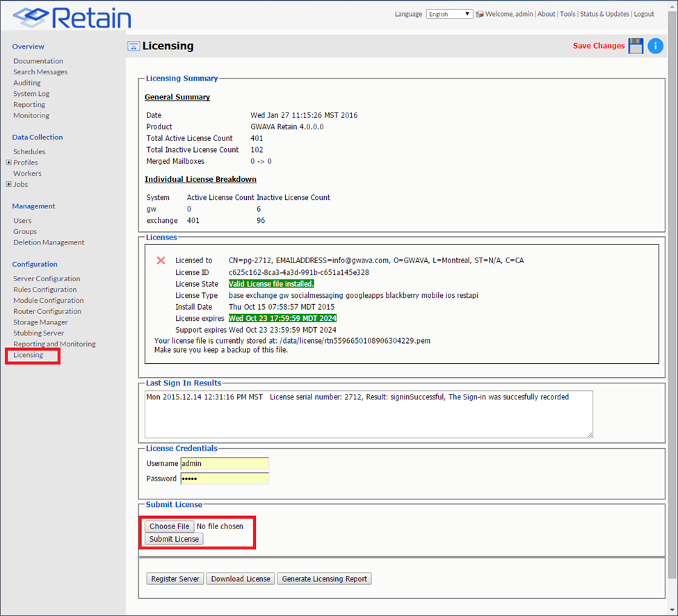Click the Password credentials field
The image size is (678, 616).
[224, 478]
